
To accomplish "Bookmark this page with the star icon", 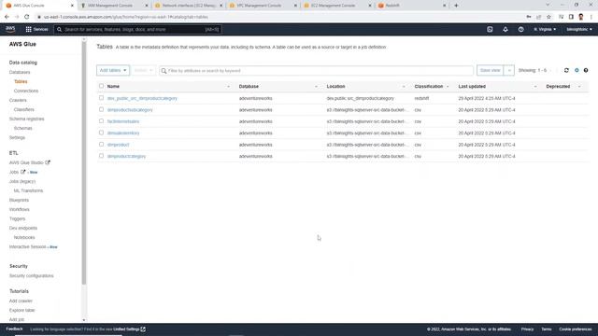I will point(548,17).
